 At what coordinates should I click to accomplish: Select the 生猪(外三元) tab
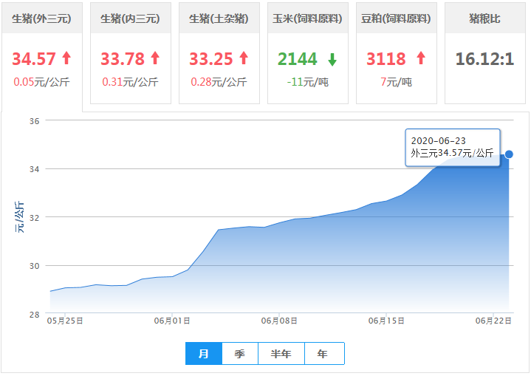click(42, 18)
